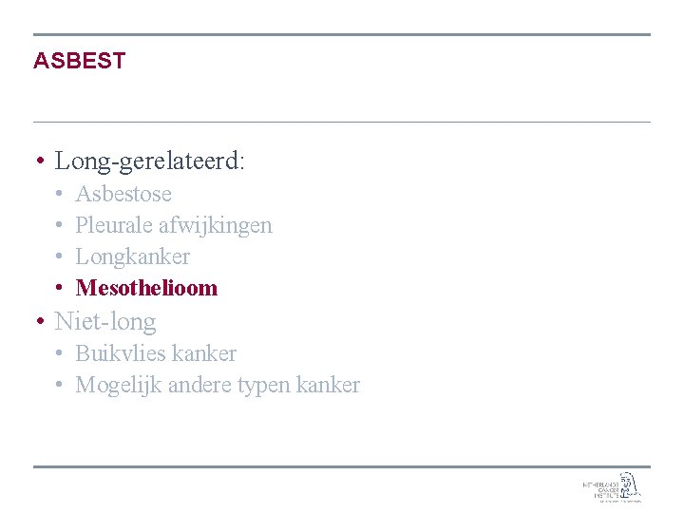Click the Asbestose list item
Image resolution: width=684 pixels, height=513 pixels.
click(123, 194)
